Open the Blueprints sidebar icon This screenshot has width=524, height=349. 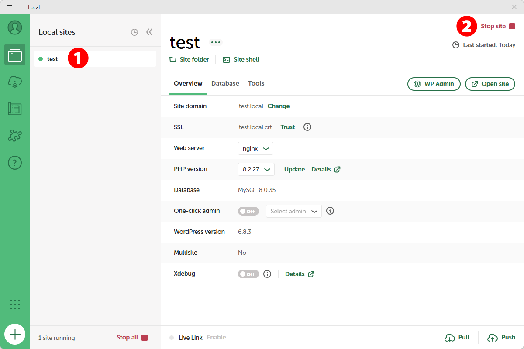point(15,109)
